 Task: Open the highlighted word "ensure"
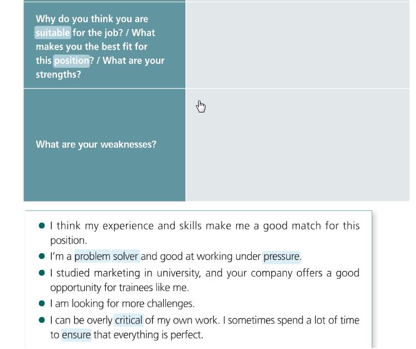(76, 335)
